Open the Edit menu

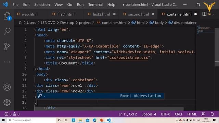tap(26, 4)
